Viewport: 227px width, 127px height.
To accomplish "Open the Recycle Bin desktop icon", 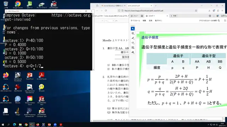I will (6, 5).
